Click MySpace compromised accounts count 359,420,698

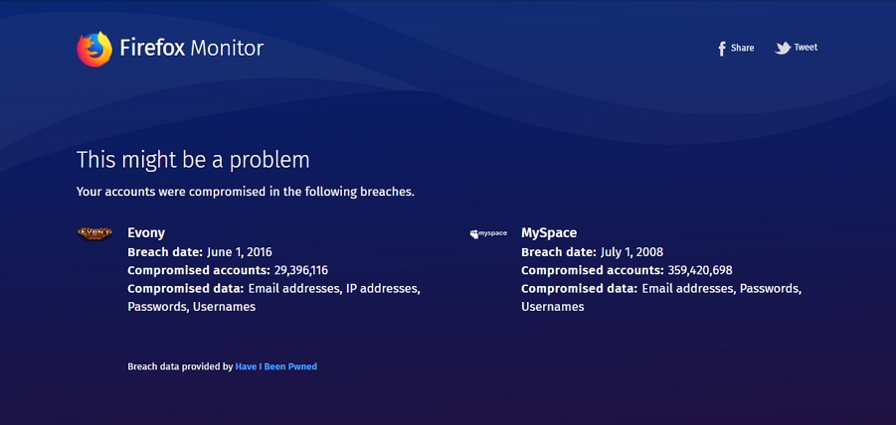(700, 270)
